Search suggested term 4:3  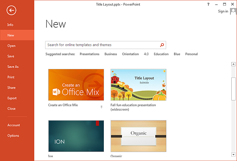coord(146,54)
